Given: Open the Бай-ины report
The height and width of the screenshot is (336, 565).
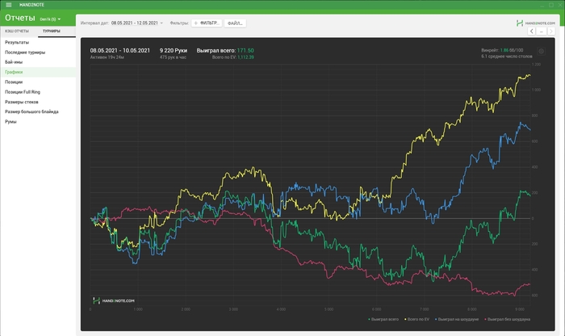Looking at the screenshot, I should click(x=38, y=62).
